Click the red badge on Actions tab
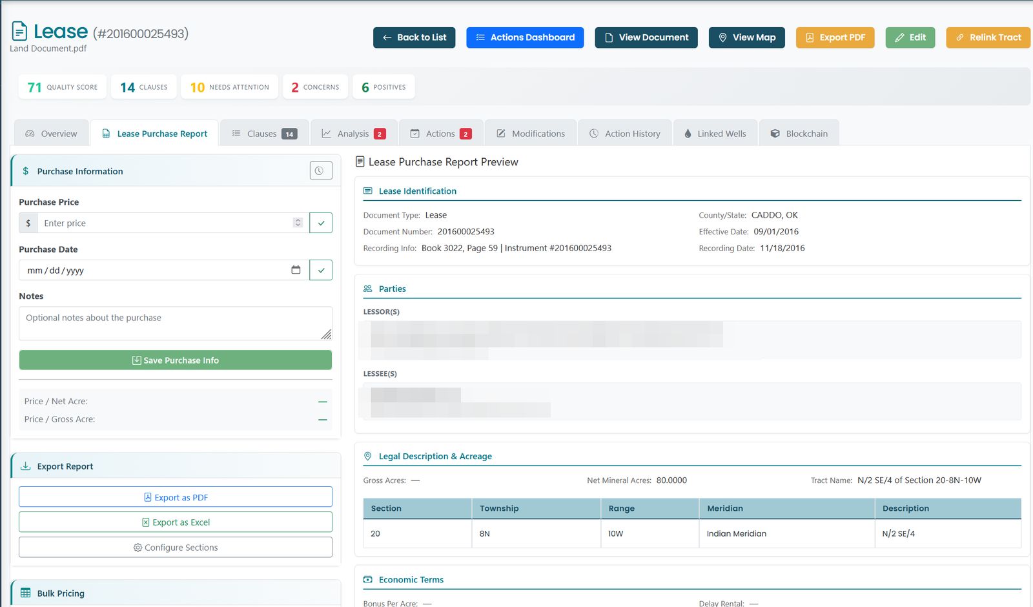1033x607 pixels. pos(465,134)
